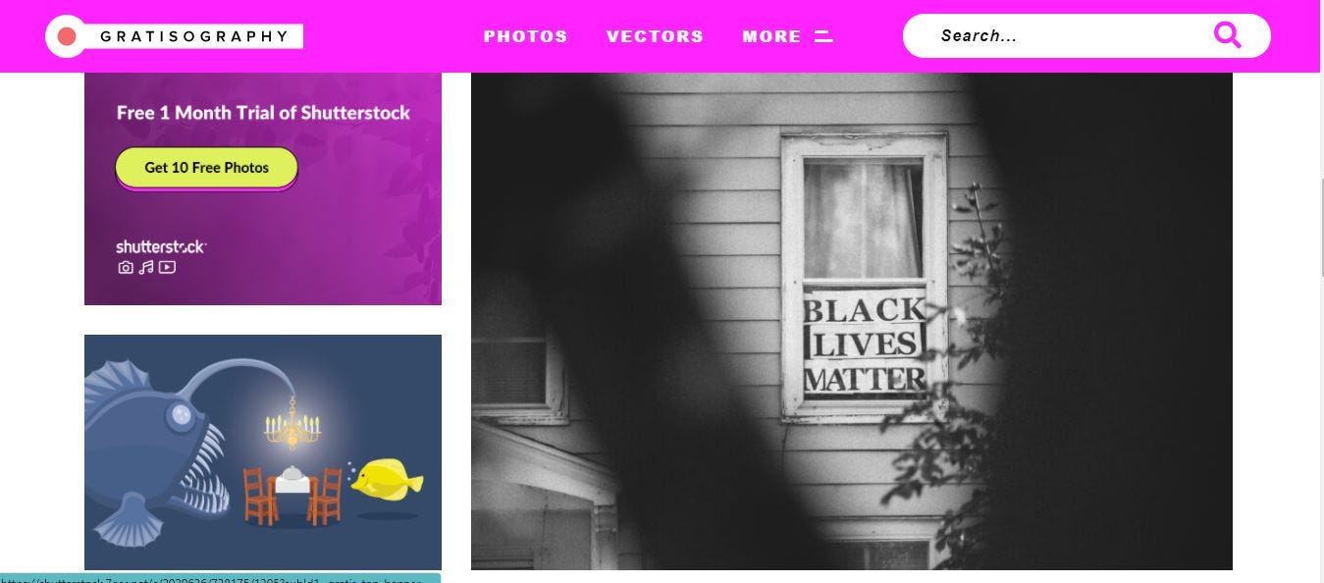Go to the VECTORS navigation item
This screenshot has width=1324, height=583.
pyautogui.click(x=655, y=36)
